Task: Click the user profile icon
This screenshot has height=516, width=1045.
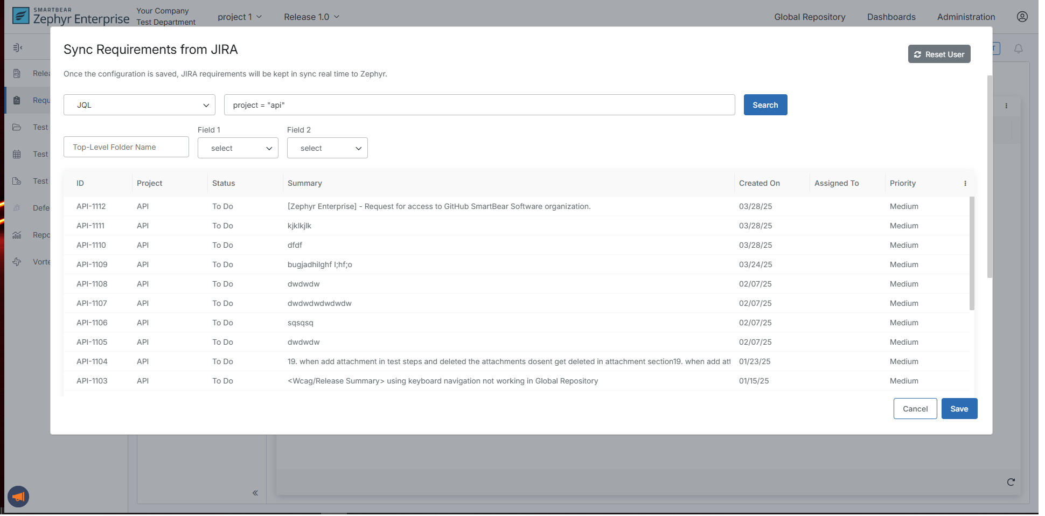Action: point(1022,17)
